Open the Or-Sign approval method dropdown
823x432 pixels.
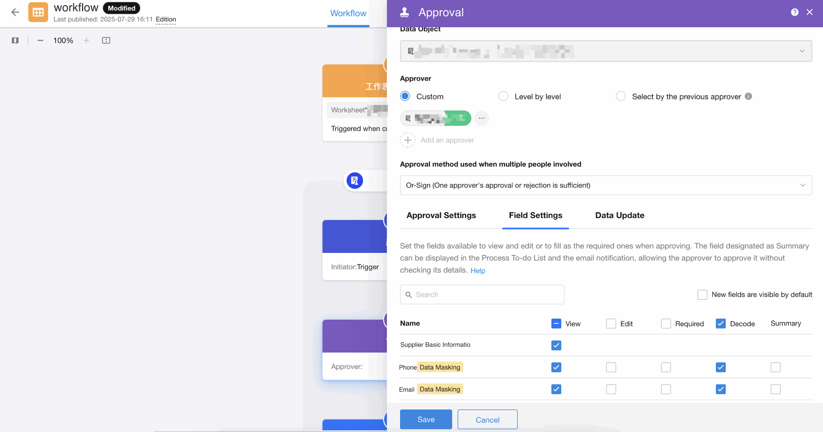(606, 185)
